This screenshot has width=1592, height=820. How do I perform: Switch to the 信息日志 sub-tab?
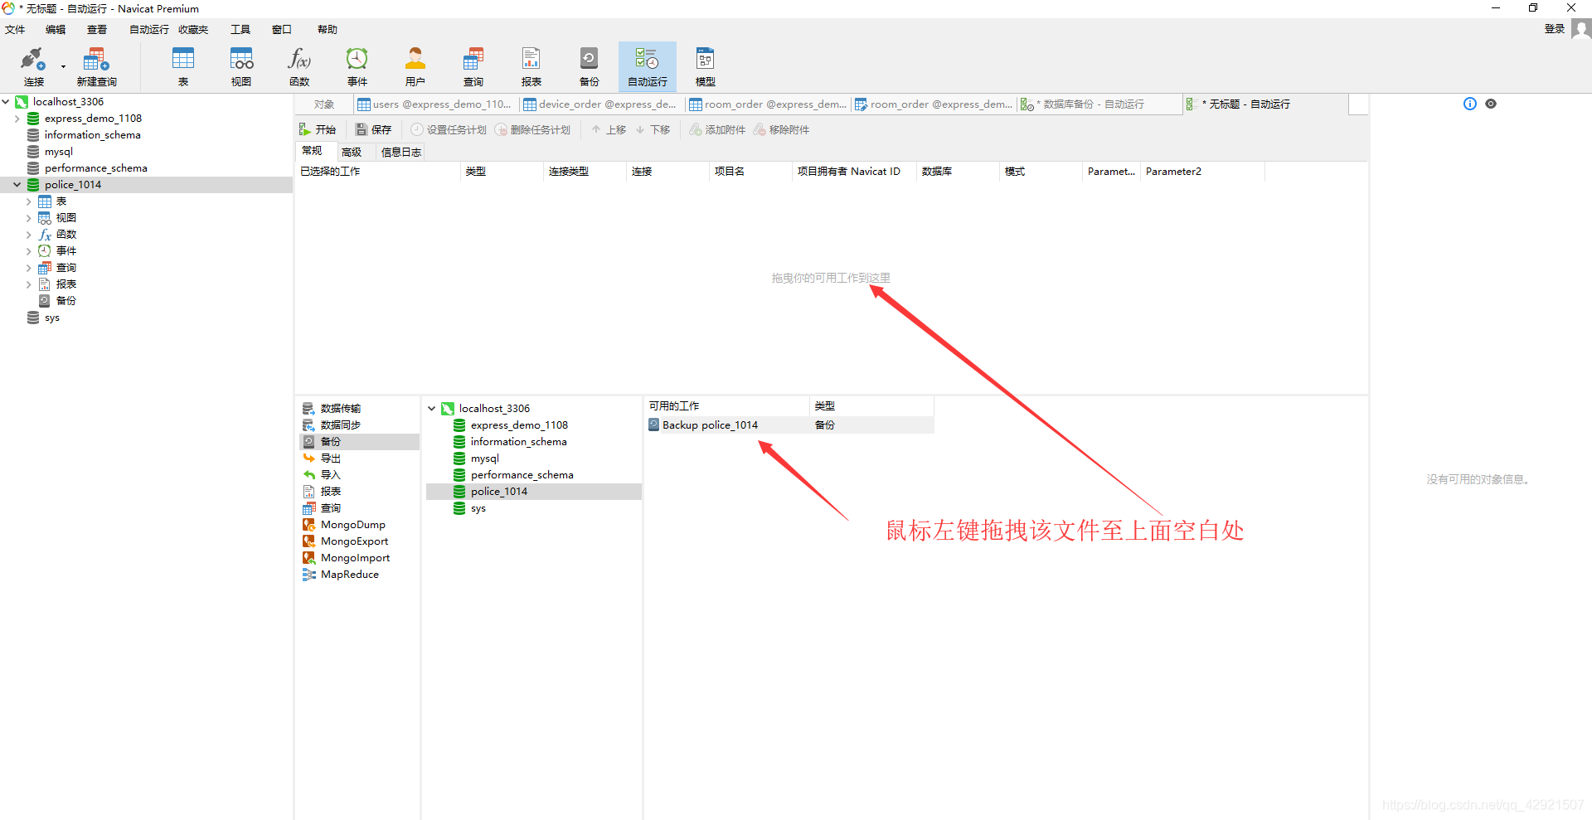[x=400, y=153]
